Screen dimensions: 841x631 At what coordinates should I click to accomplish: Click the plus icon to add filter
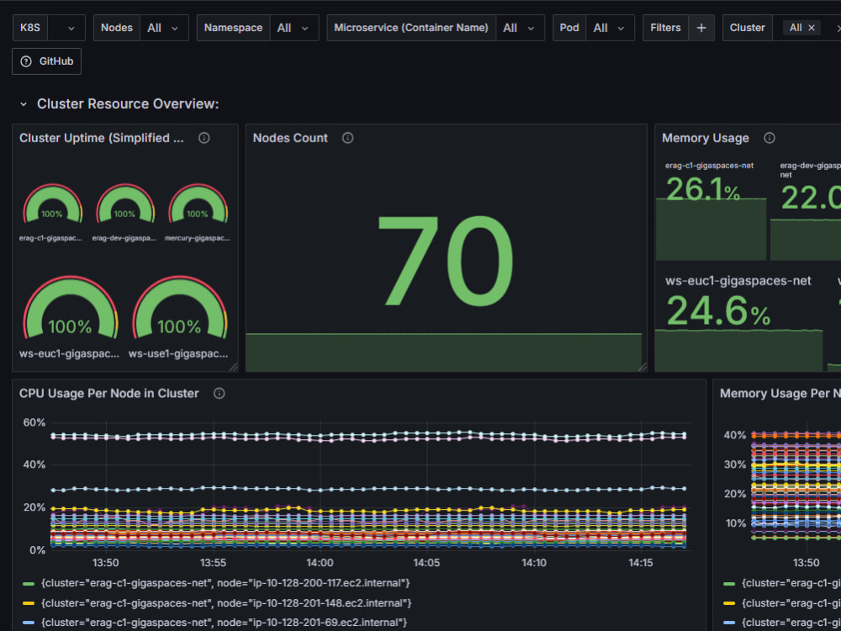(x=701, y=28)
